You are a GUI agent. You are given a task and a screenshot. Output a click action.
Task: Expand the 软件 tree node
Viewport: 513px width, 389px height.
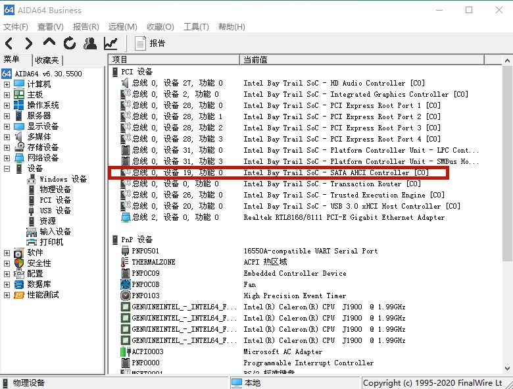point(7,253)
